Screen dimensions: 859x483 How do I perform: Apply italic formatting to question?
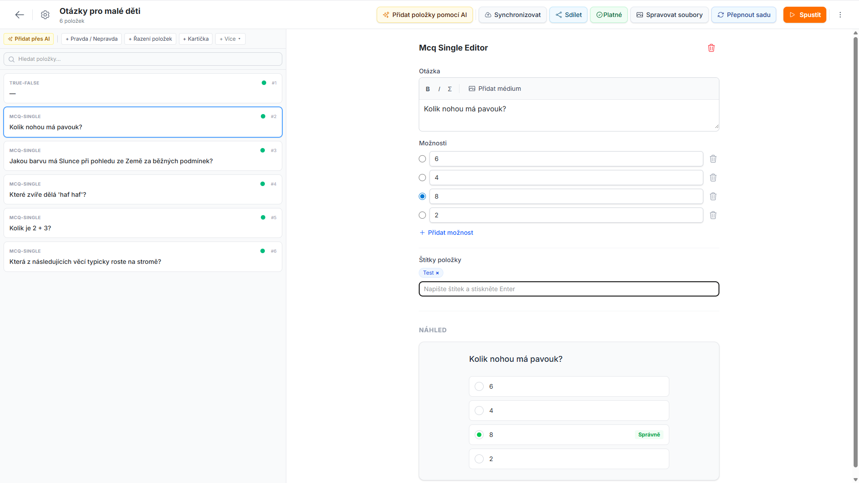tap(439, 89)
